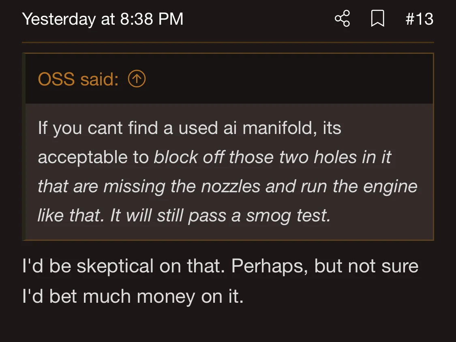
Task: Open the #13 post permalink
Action: pyautogui.click(x=420, y=19)
